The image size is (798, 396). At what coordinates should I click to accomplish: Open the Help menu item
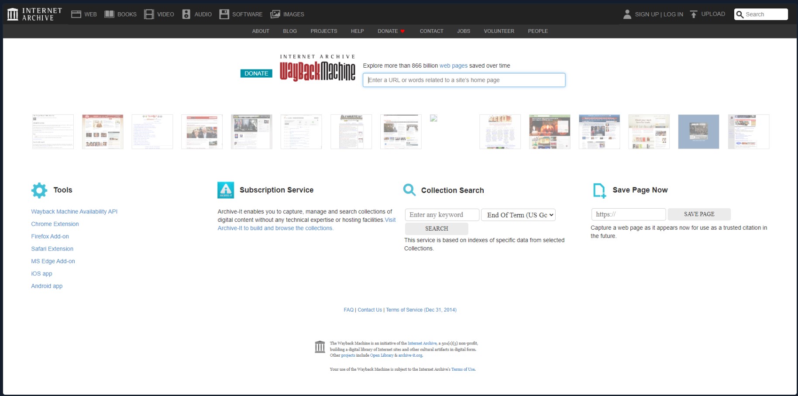(x=357, y=31)
